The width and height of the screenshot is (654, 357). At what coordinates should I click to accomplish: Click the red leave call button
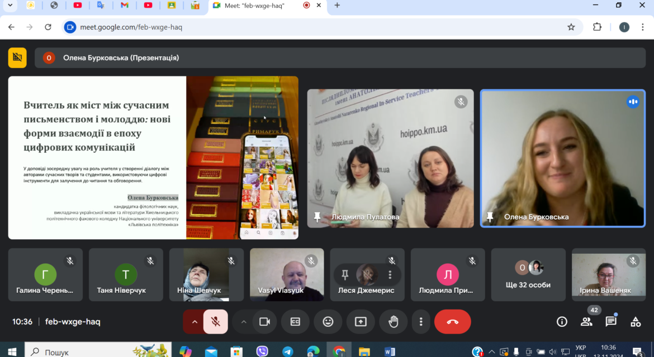[x=453, y=322]
